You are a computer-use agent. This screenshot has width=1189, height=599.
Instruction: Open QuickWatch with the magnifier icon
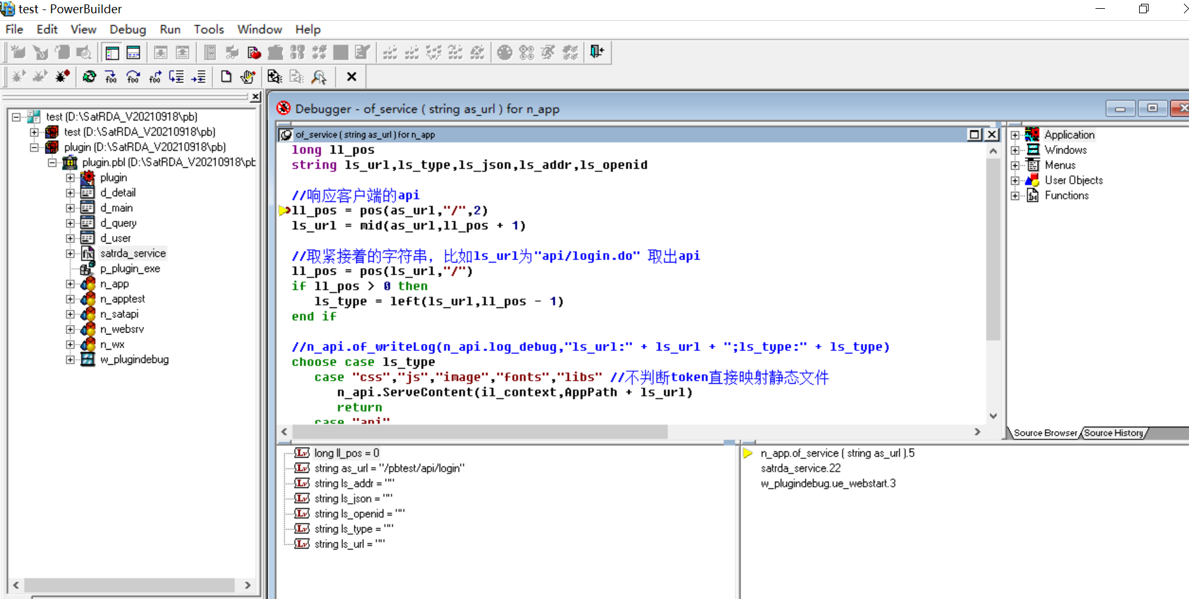click(319, 76)
